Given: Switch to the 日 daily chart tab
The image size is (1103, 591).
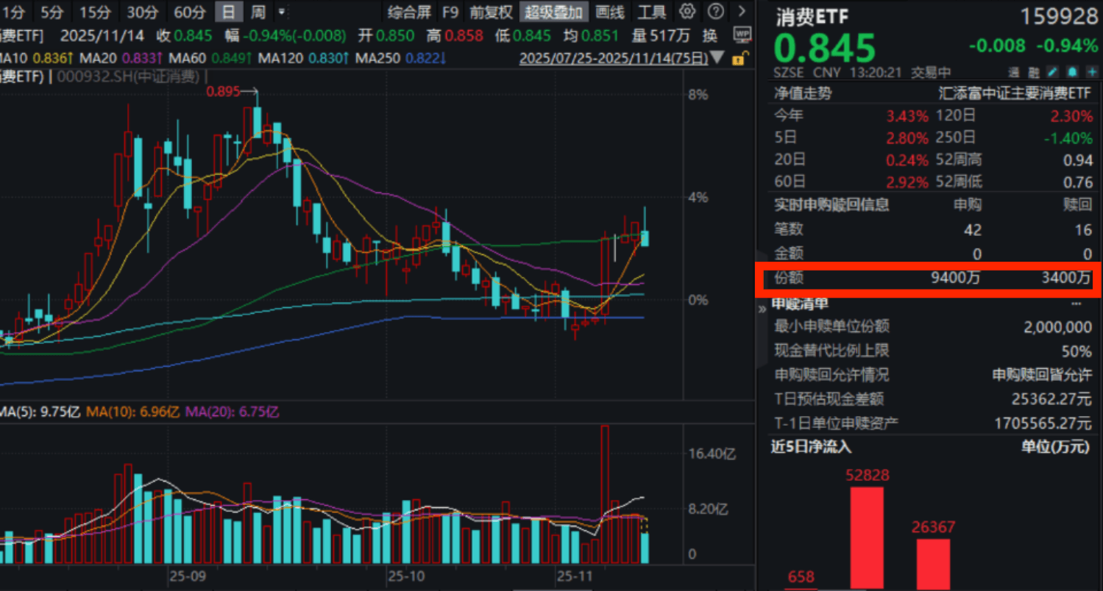Looking at the screenshot, I should [230, 12].
